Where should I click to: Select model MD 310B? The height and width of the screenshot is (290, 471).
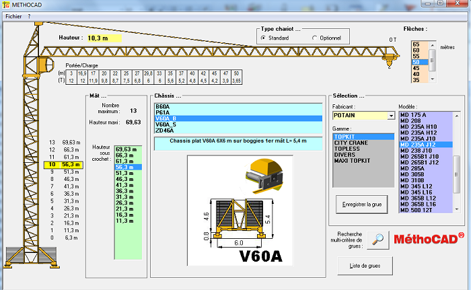(x=426, y=180)
